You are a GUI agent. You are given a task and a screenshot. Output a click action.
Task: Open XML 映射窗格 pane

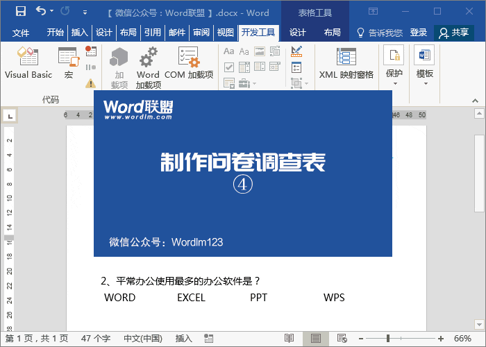tap(346, 64)
